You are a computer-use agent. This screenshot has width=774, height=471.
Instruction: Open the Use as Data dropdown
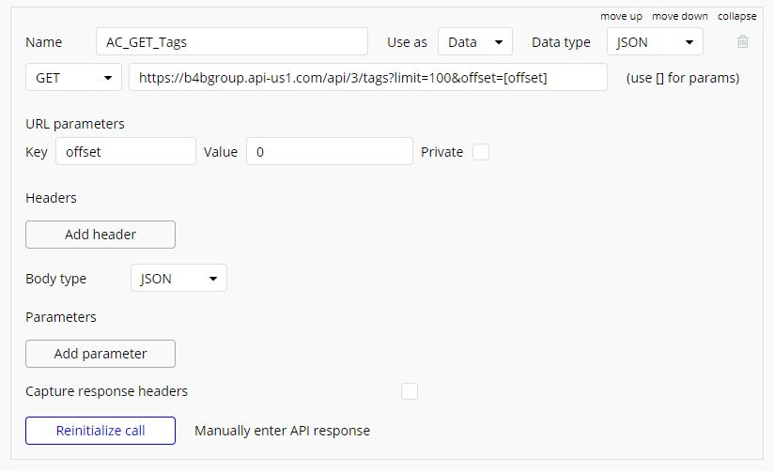tap(474, 42)
